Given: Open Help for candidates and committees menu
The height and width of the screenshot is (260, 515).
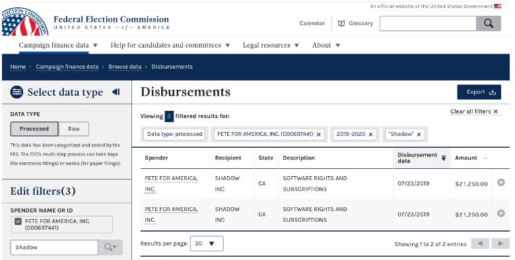Looking at the screenshot, I should click(170, 45).
